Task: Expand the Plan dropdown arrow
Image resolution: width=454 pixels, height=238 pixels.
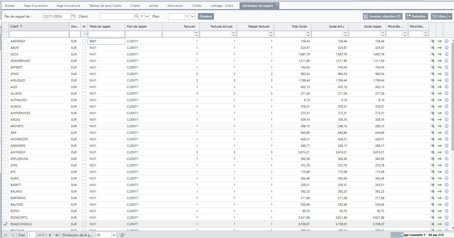Action: click(x=193, y=16)
